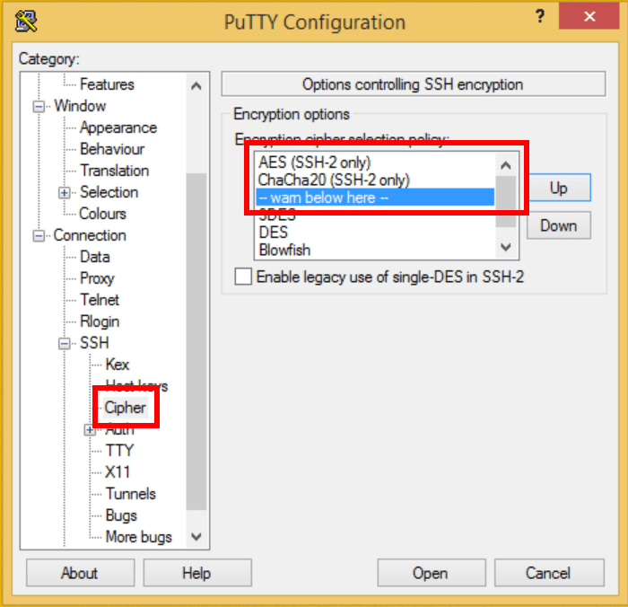Collapse the SSH tree node
Image resolution: width=628 pixels, height=607 pixels.
click(64, 344)
